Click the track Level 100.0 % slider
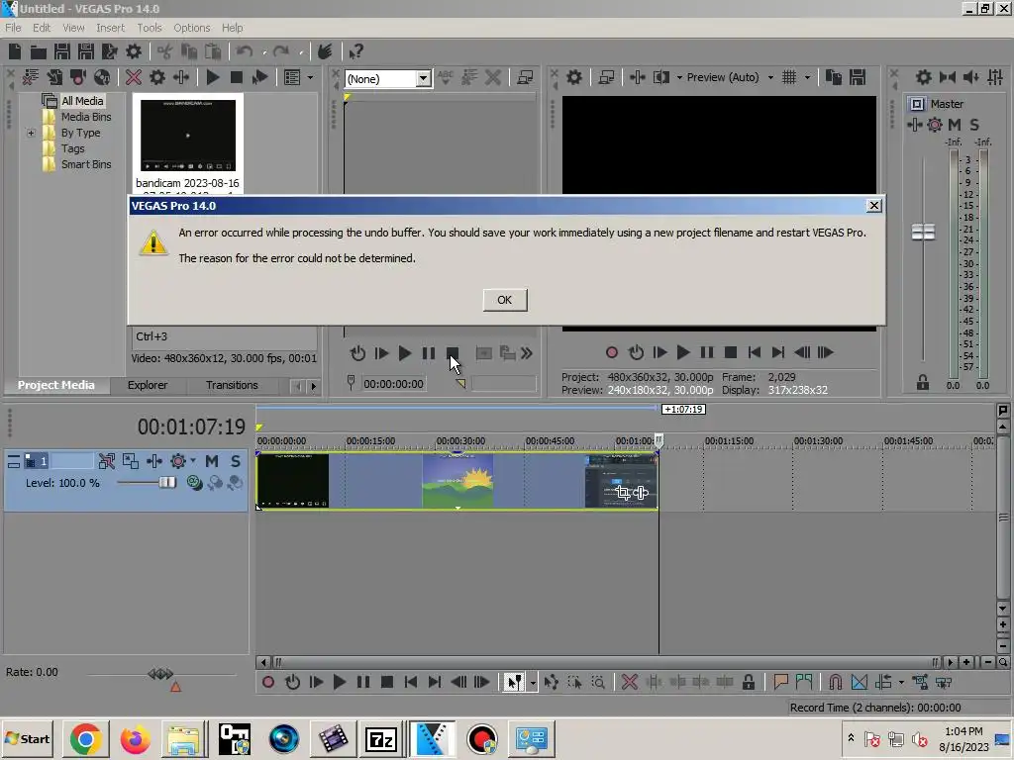Viewport: 1014px width, 760px height. pos(166,483)
